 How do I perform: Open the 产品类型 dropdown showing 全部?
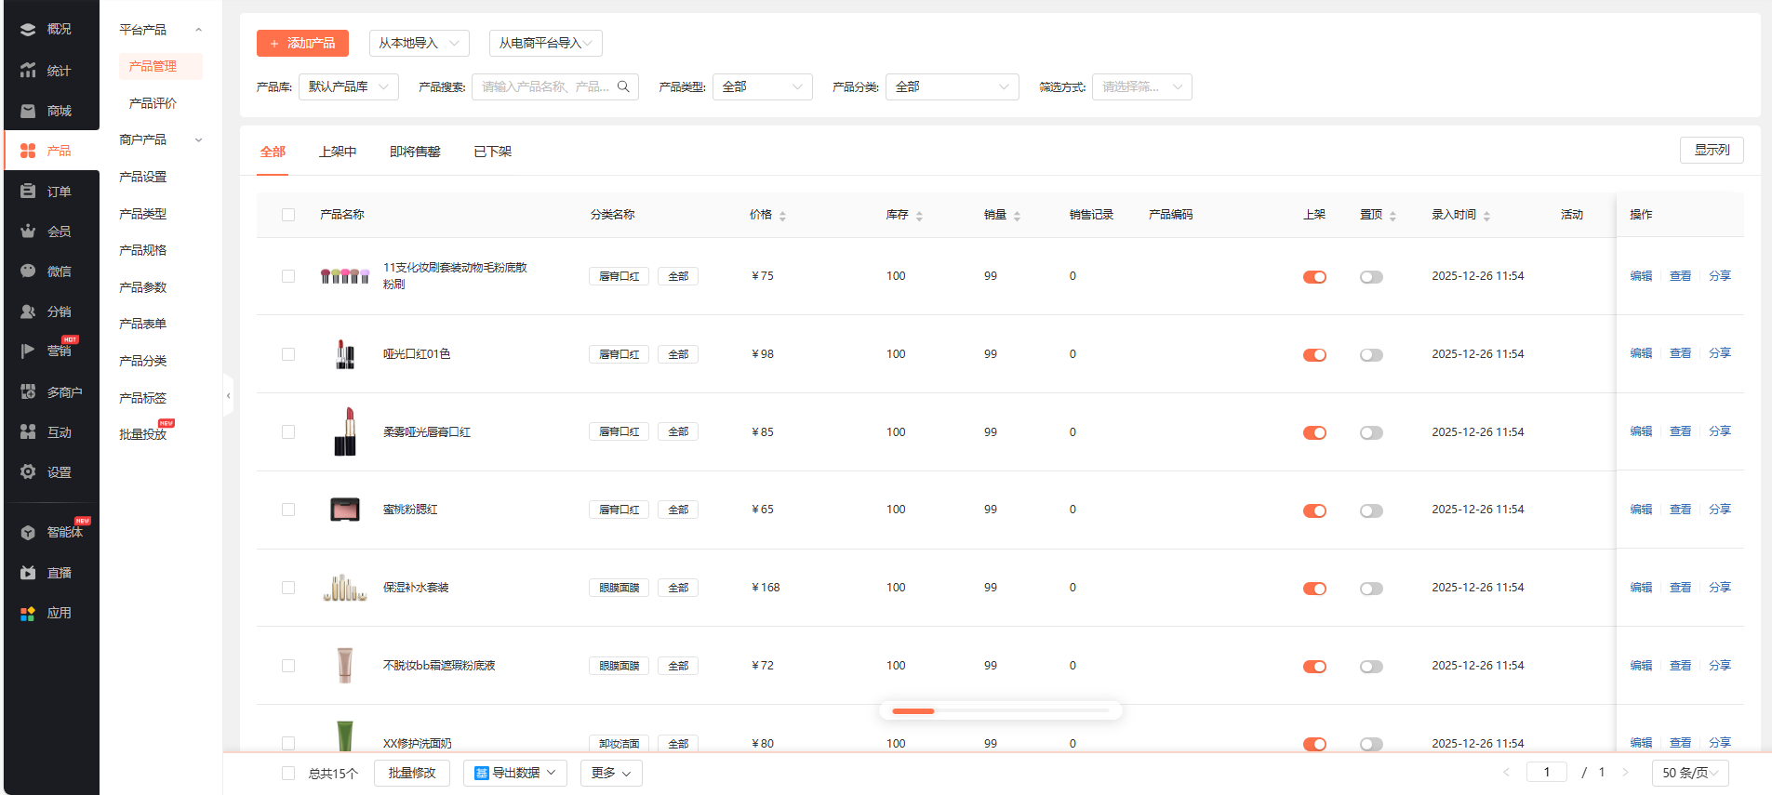click(x=762, y=87)
